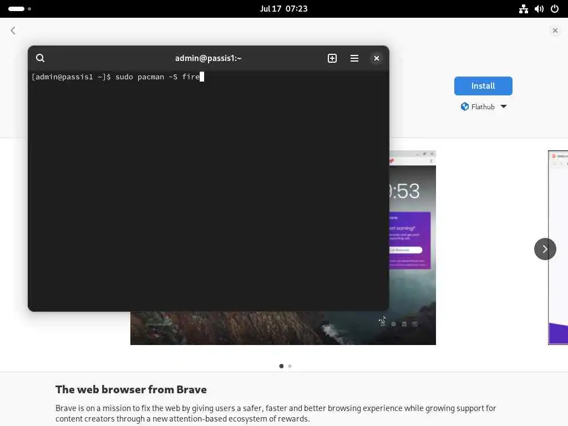Screen dimensions: 568x426
Task: Open search in the terminal header
Action: coord(40,58)
